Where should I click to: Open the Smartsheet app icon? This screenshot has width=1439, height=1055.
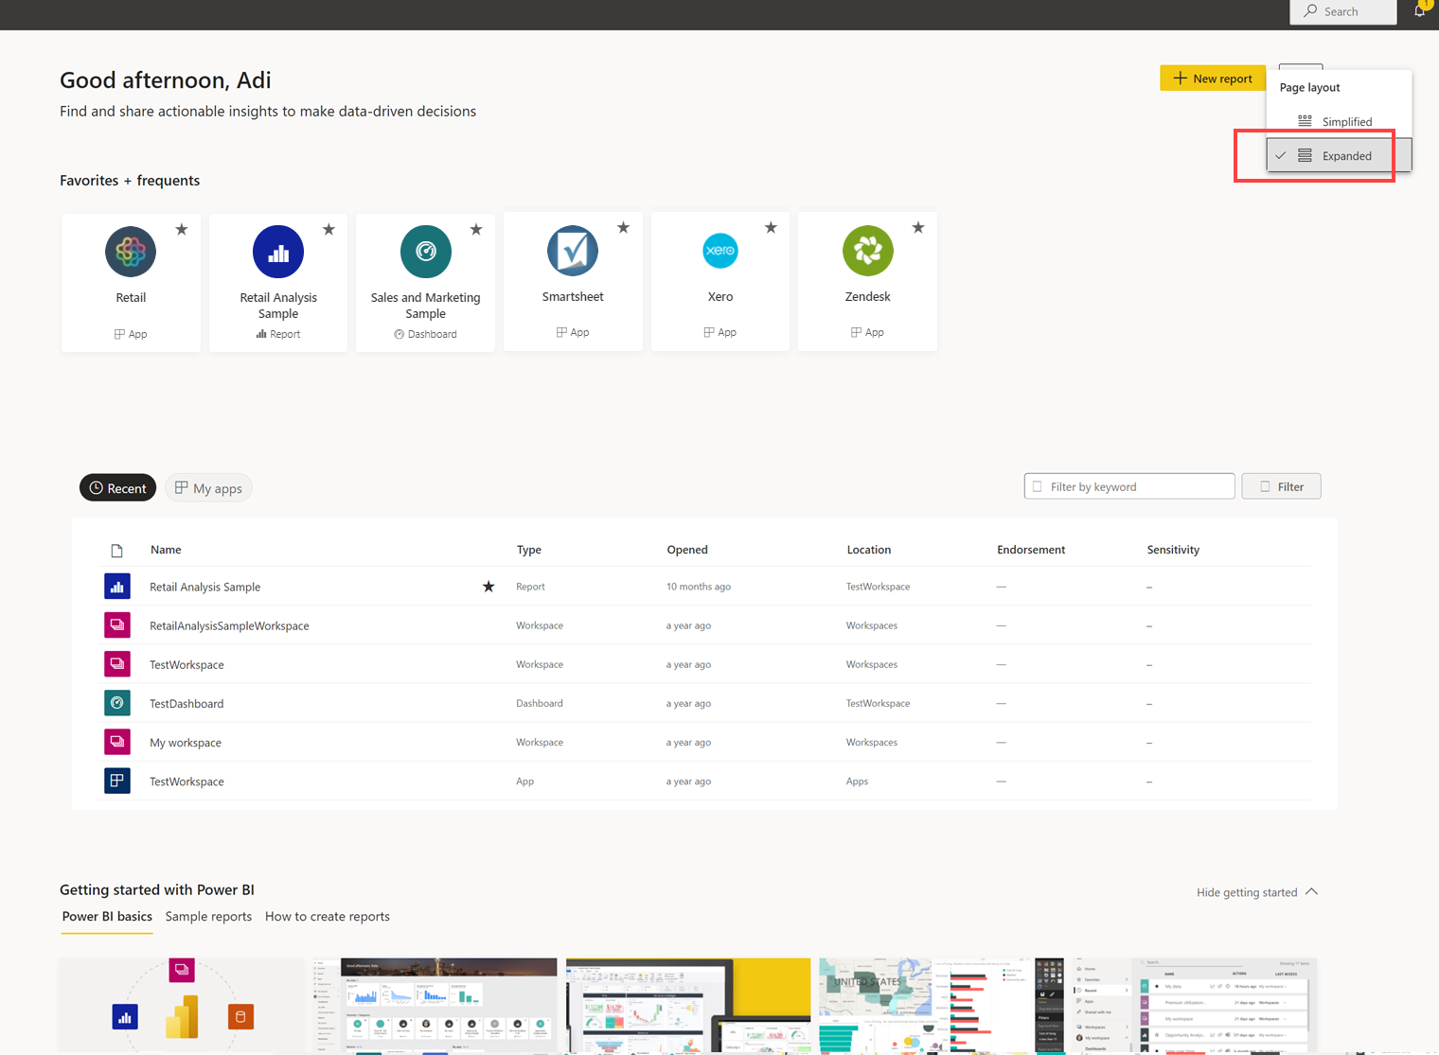tap(573, 251)
